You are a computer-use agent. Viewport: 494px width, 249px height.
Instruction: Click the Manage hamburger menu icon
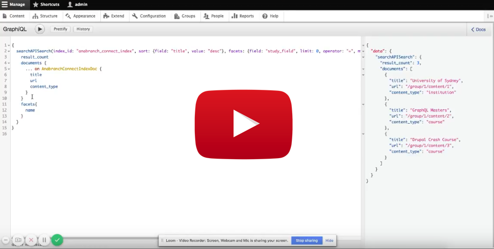coord(4,4)
